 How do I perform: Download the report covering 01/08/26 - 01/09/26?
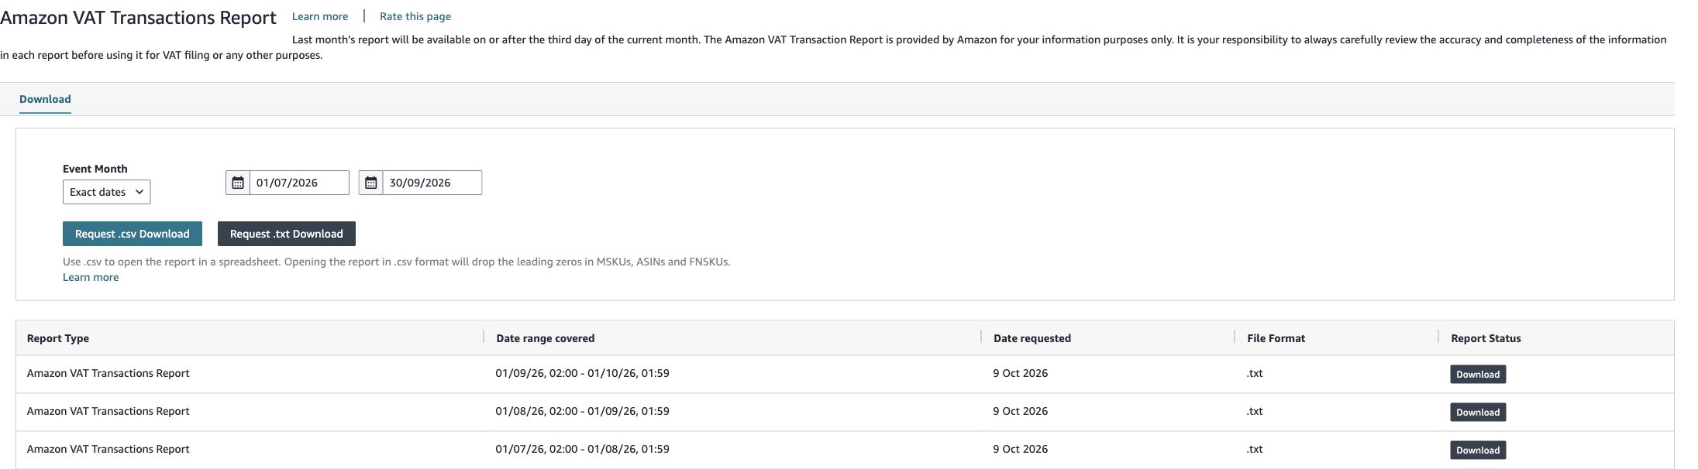tap(1478, 412)
